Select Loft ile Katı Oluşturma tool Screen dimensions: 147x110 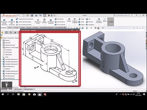(x=24, y=22)
